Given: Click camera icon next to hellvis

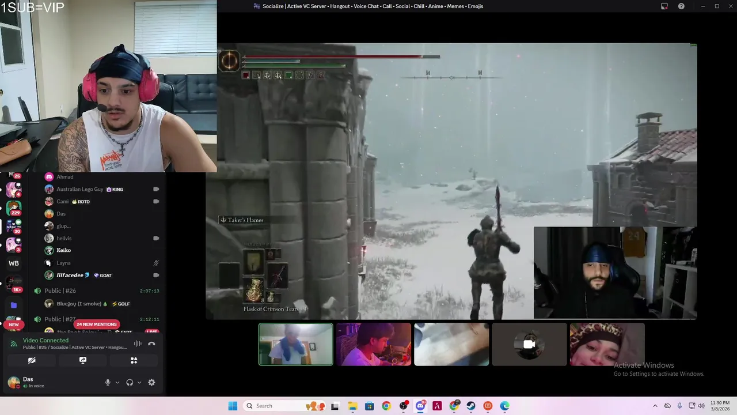Looking at the screenshot, I should click(x=156, y=238).
